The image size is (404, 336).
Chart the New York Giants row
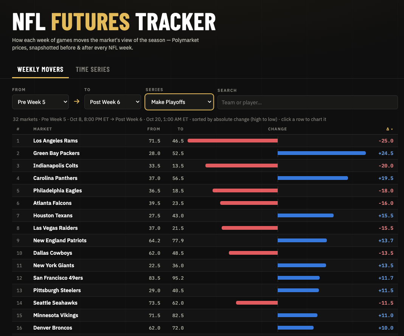(x=205, y=265)
